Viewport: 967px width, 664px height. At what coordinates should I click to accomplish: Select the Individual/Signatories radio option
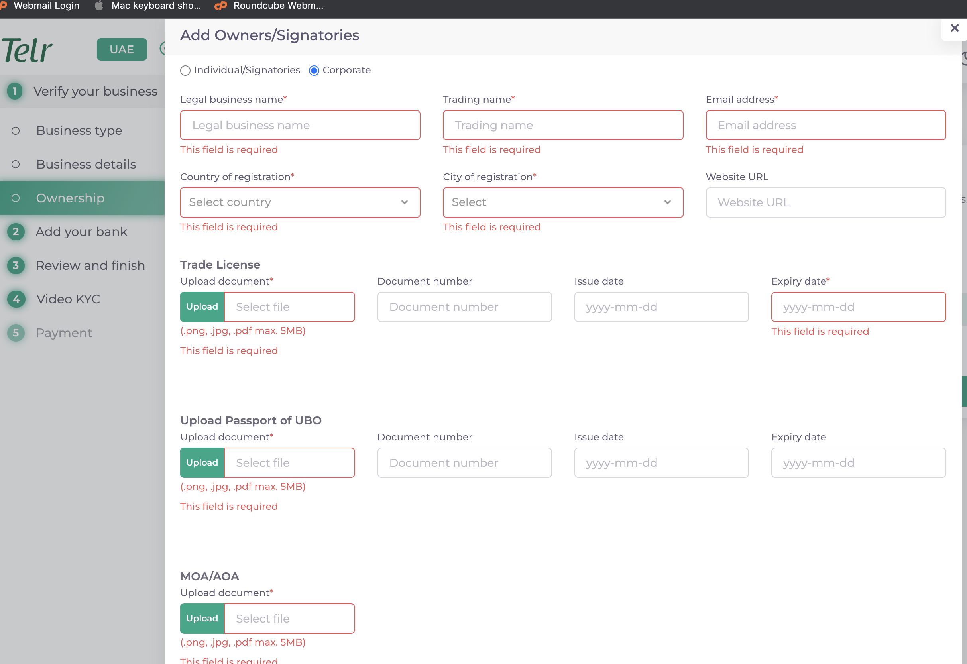point(186,71)
